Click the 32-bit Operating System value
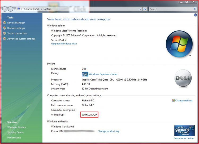This screenshot has width=199, height=144. pos(95,89)
